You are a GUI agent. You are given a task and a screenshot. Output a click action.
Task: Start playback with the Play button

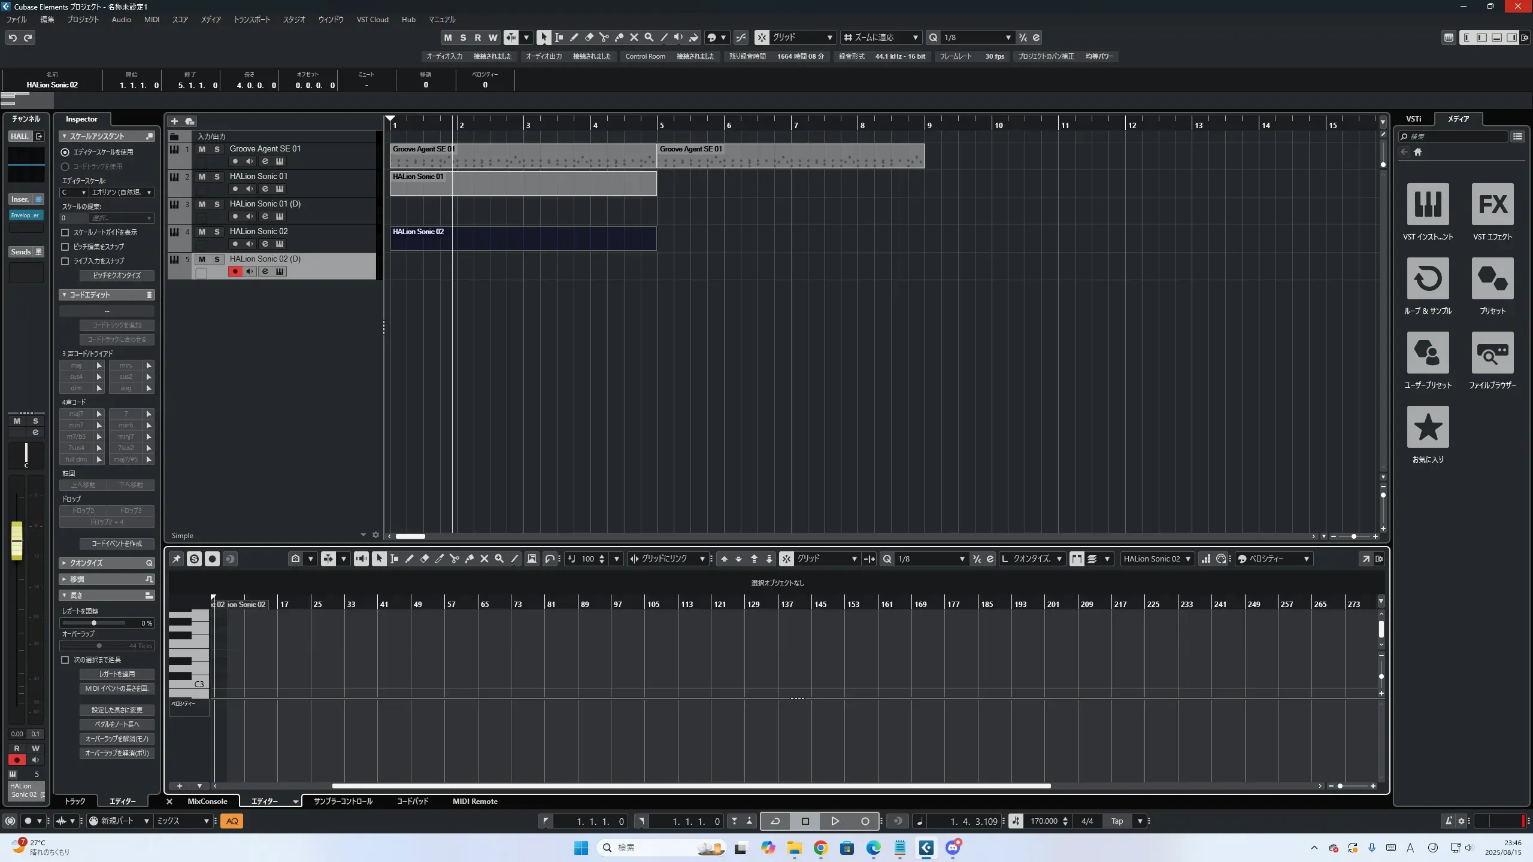click(835, 821)
